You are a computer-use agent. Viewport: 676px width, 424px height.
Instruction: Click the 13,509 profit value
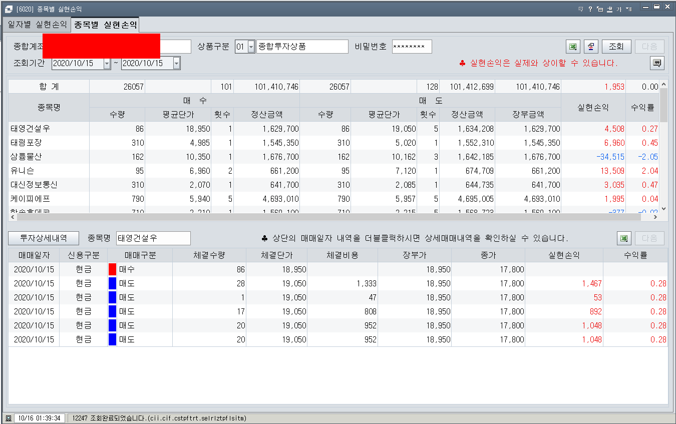612,171
